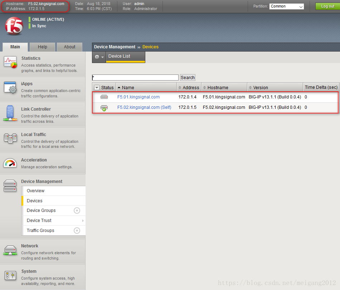Click status icon for F5.02.kingsignal.com (Self)

[x=104, y=108]
